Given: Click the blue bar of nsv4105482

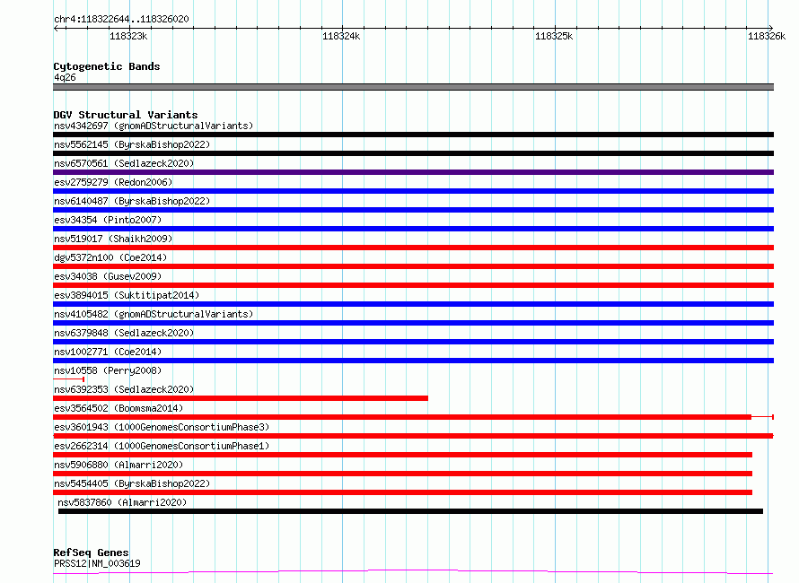Looking at the screenshot, I should [x=413, y=323].
